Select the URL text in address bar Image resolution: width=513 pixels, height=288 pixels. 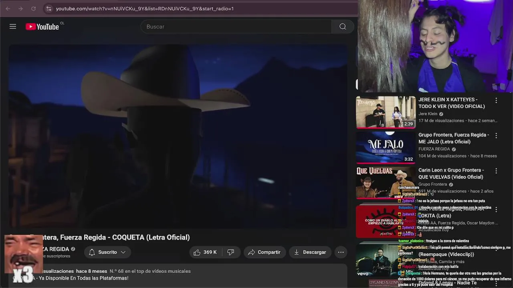click(145, 8)
